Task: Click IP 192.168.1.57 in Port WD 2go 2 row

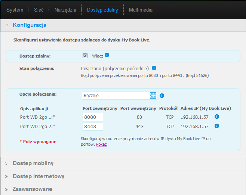Action: [194, 127]
